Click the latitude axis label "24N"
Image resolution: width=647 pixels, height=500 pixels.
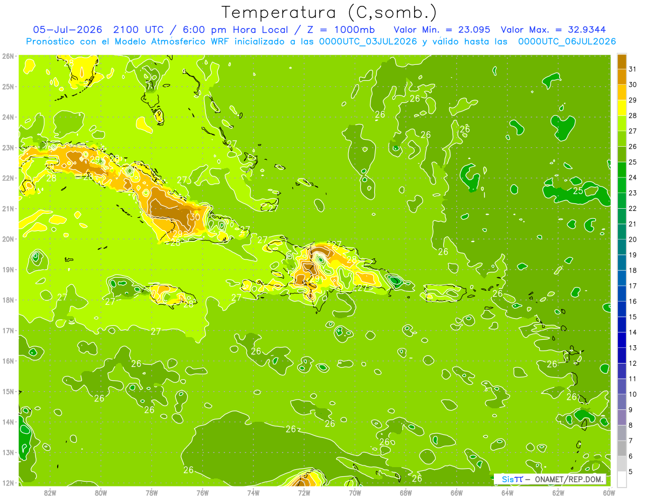(8, 117)
